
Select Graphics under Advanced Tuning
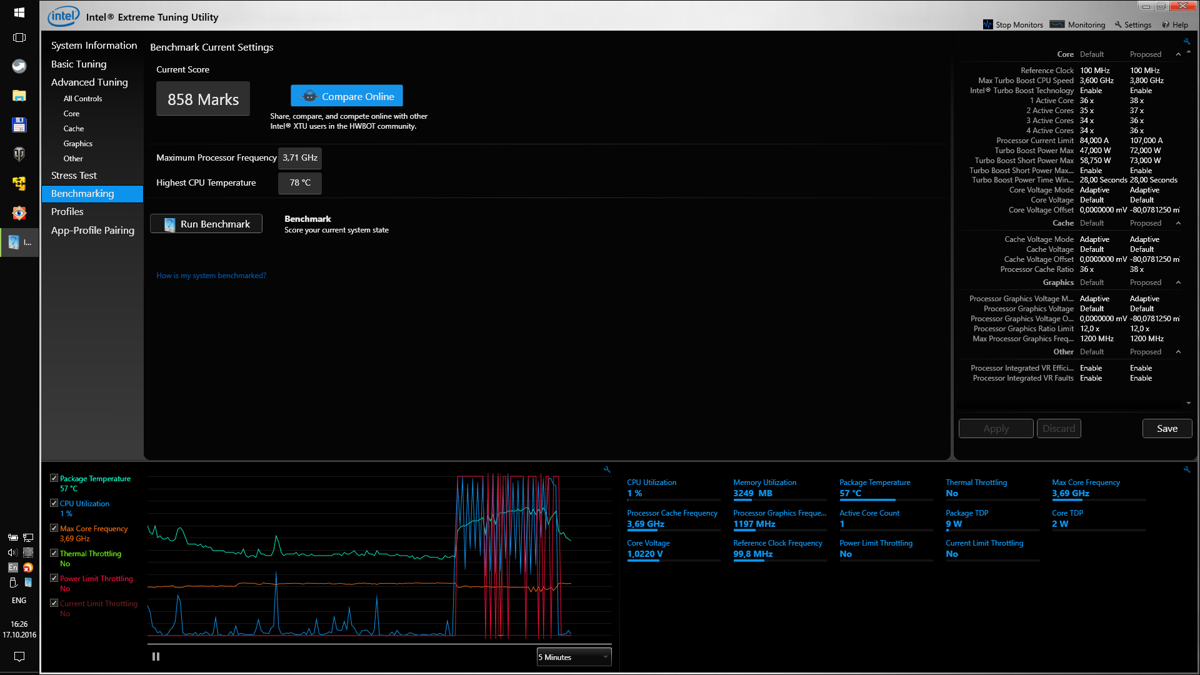click(x=77, y=144)
